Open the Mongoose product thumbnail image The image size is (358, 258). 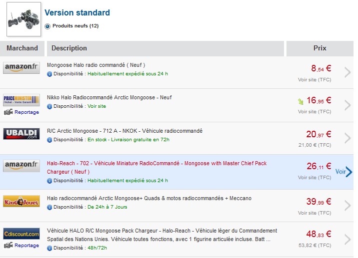pos(23,19)
